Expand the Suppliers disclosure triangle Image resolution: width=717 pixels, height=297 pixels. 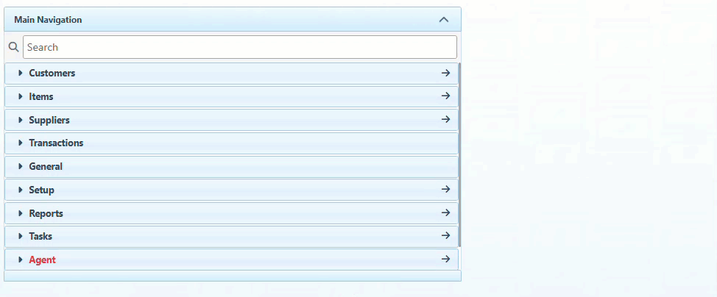[x=21, y=120]
